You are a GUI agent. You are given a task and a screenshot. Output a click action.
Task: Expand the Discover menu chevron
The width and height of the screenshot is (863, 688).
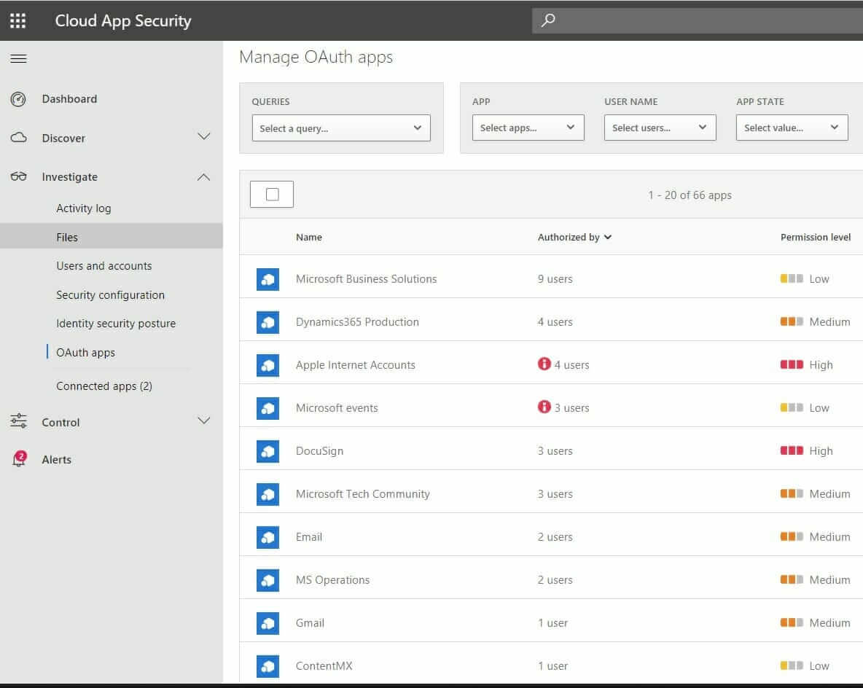click(x=203, y=136)
